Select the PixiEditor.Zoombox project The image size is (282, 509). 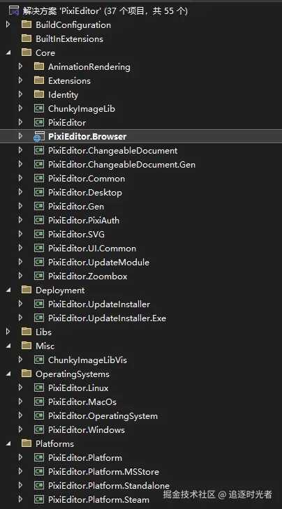88,276
